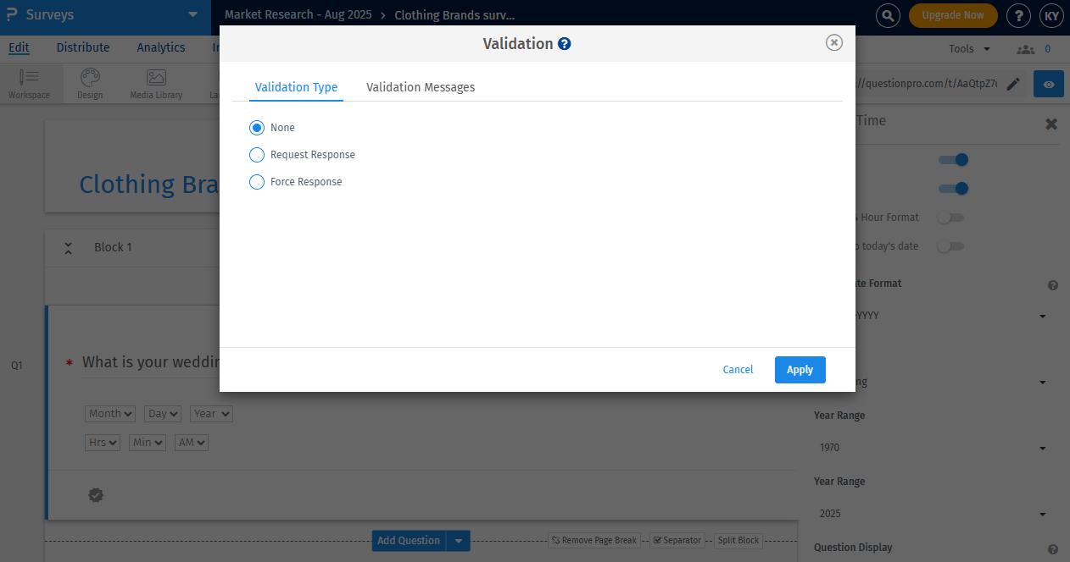Edit the survey URL with the pencil icon

click(1014, 85)
